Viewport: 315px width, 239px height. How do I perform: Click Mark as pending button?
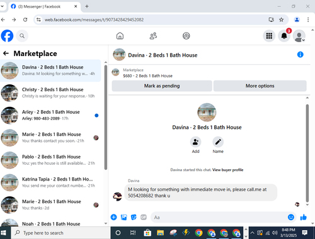tap(162, 86)
